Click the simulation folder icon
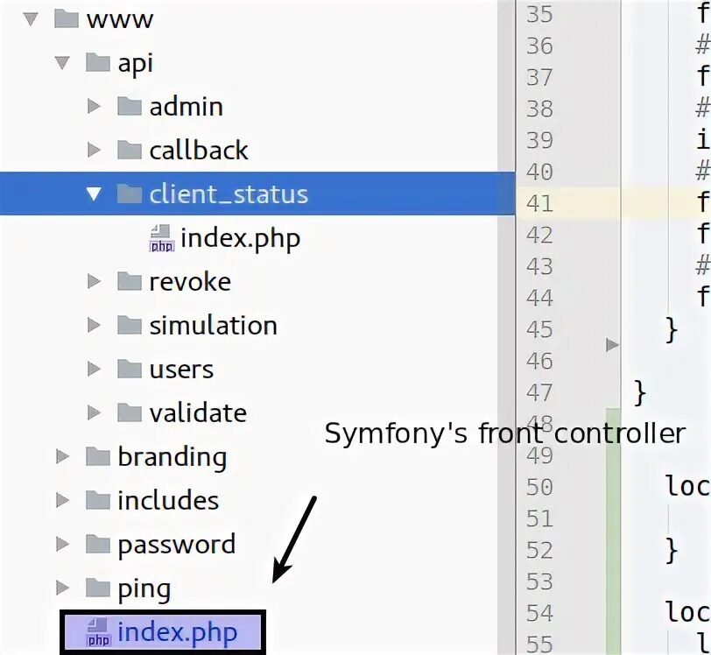Image resolution: width=711 pixels, height=655 pixels. tap(130, 326)
